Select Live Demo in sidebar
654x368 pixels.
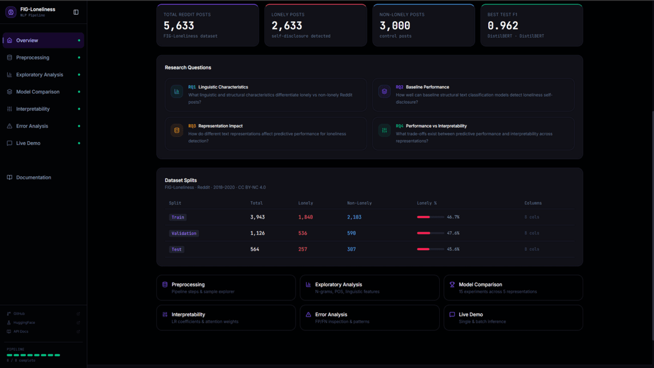coord(44,143)
